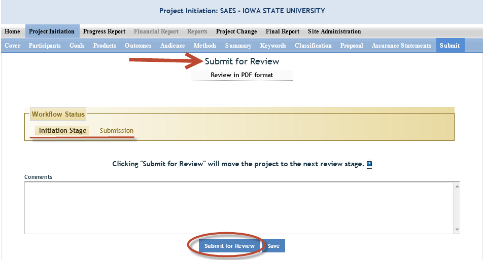484x260 pixels.
Task: Select the Goals tab
Action: coord(77,46)
